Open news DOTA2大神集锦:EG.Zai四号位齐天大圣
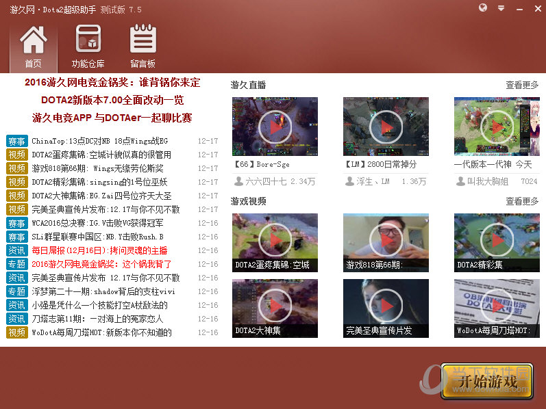Image resolution: width=546 pixels, height=409 pixels. tap(101, 196)
